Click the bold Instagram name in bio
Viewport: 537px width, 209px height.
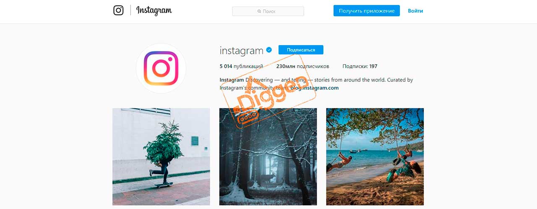pos(232,80)
